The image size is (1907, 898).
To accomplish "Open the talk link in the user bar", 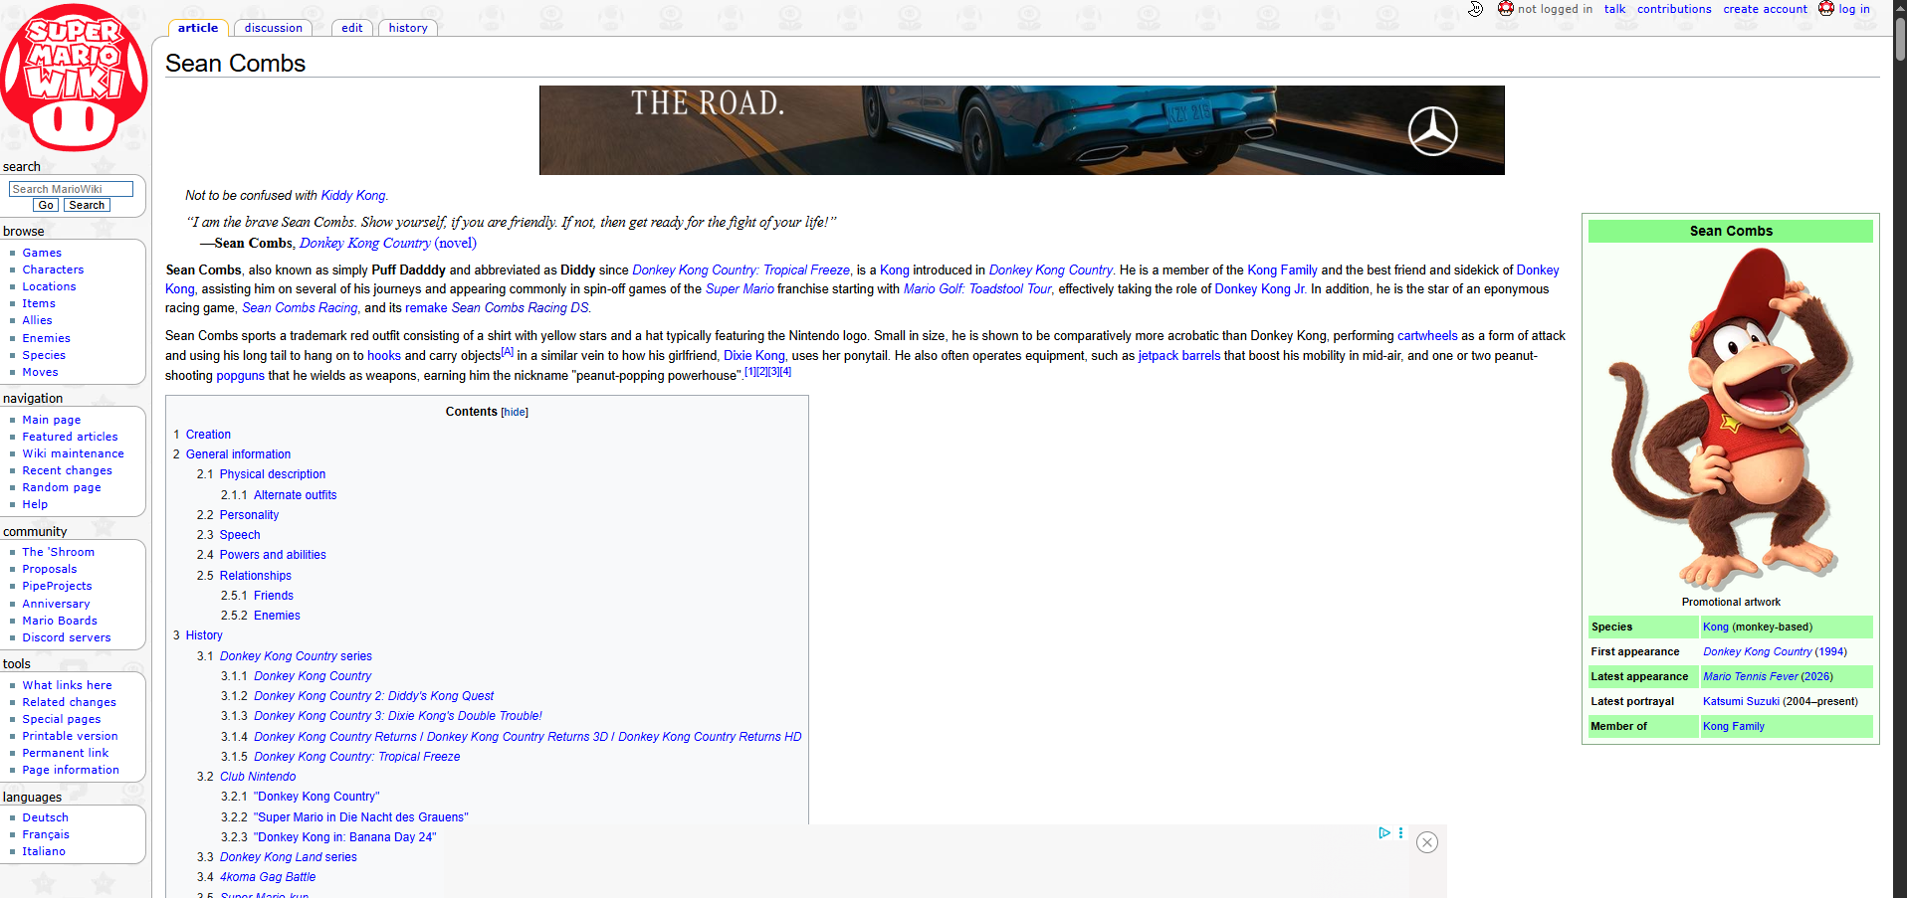I will (x=1614, y=9).
